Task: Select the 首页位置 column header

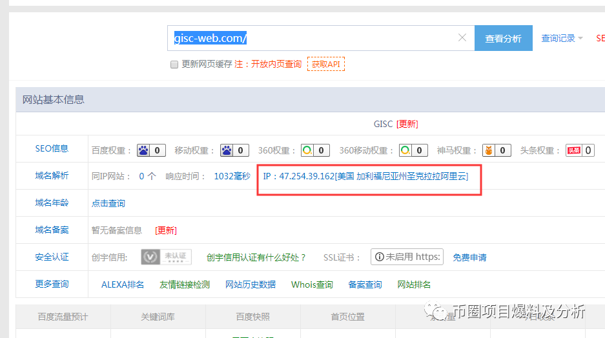Action: [x=347, y=317]
